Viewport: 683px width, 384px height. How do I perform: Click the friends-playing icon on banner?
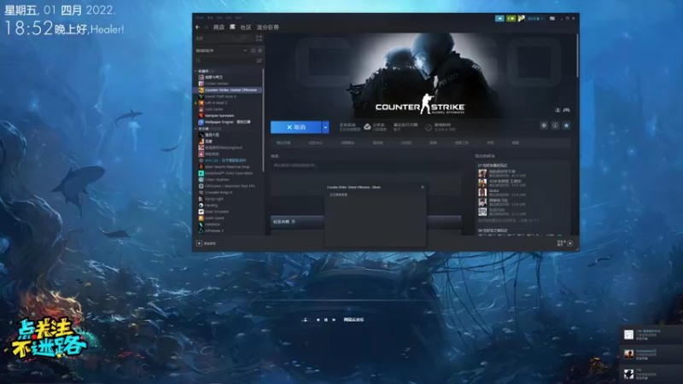[557, 110]
